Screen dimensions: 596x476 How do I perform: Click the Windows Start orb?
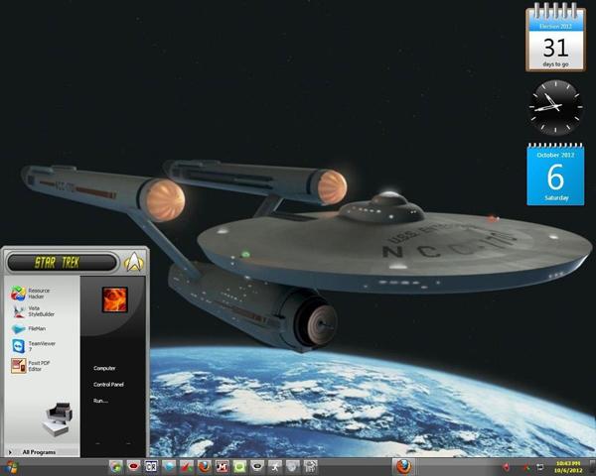[x=11, y=467]
